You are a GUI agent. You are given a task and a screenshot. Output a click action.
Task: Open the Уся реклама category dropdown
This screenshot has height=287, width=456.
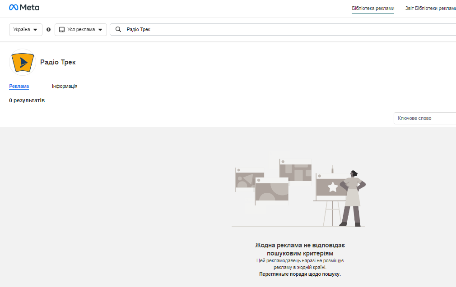[x=81, y=30]
